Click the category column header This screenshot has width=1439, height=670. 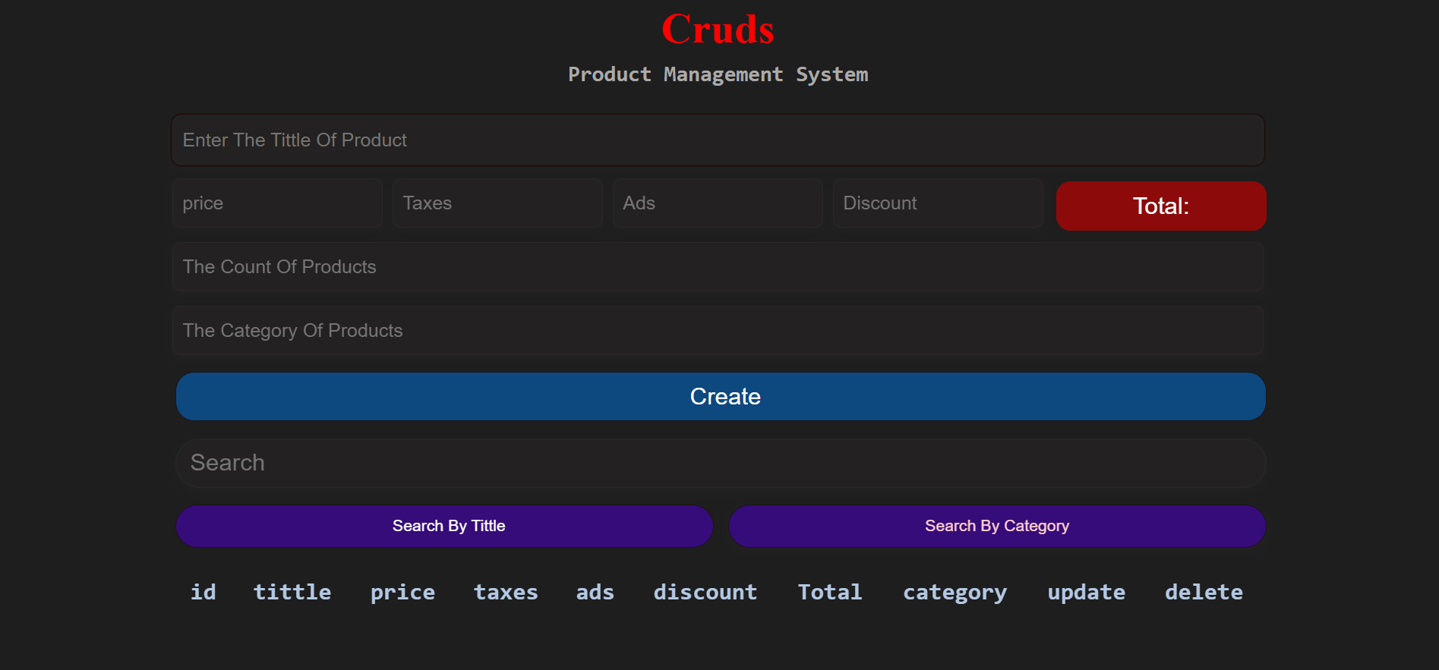click(x=955, y=592)
